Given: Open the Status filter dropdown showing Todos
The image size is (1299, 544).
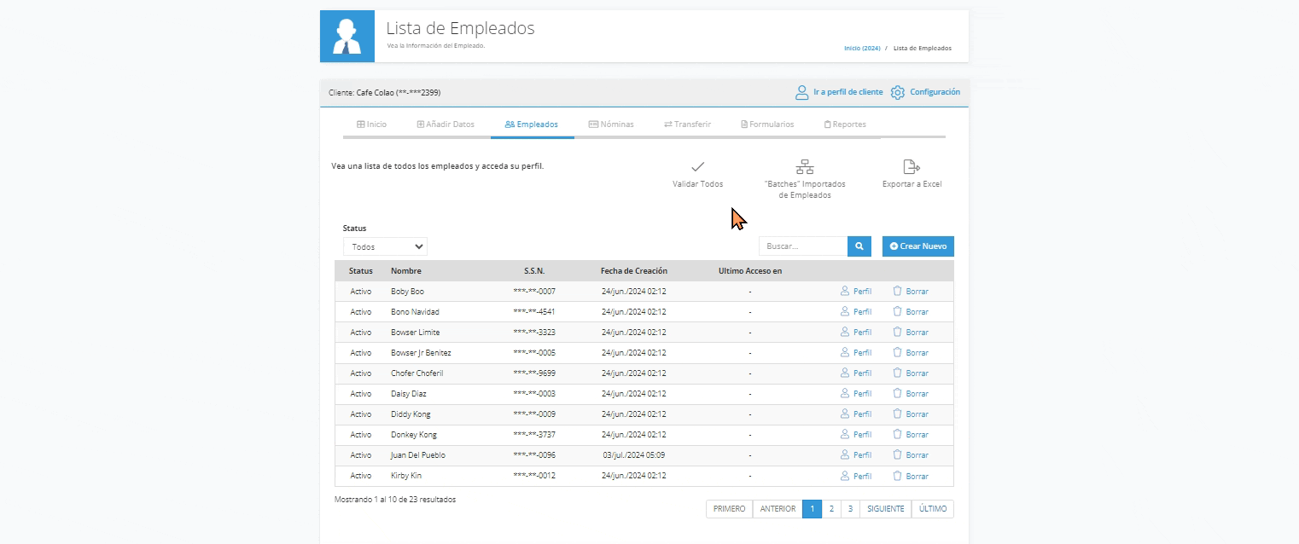Looking at the screenshot, I should [385, 246].
